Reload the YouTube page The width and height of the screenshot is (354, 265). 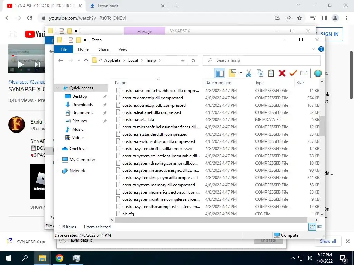point(30,18)
